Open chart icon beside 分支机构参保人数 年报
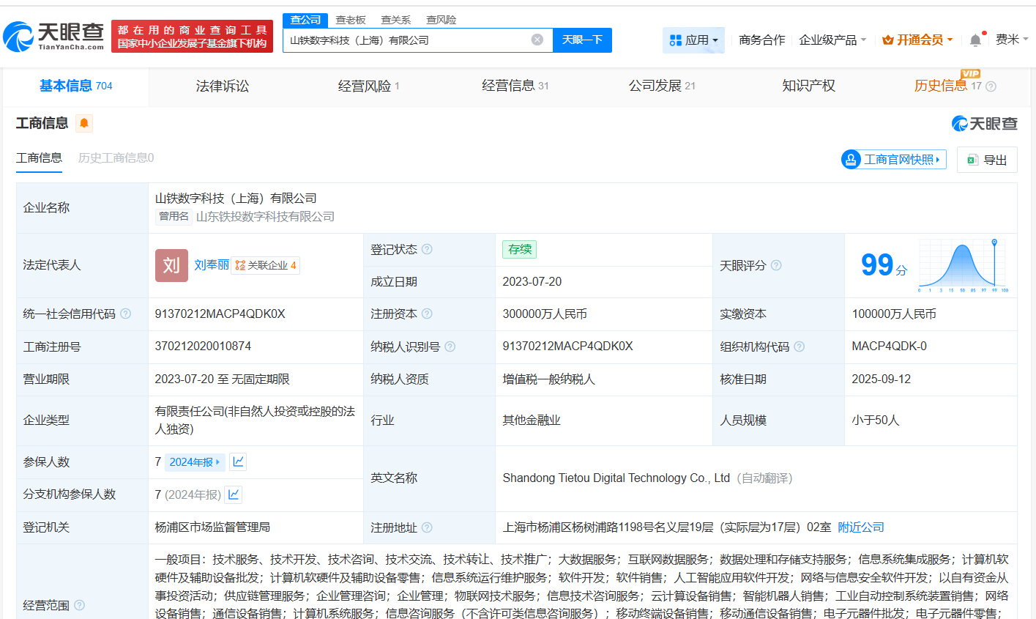 tap(233, 494)
